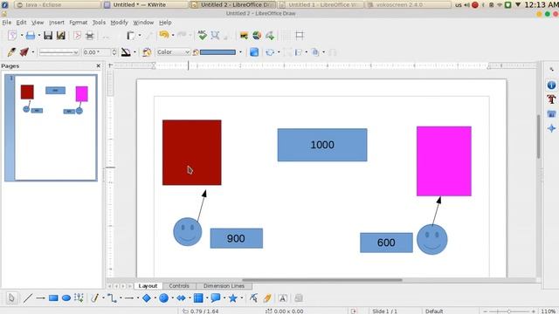Screen dimensions: 559x314
Task: Expand the Undo history dropdown arrow
Action: click(173, 35)
